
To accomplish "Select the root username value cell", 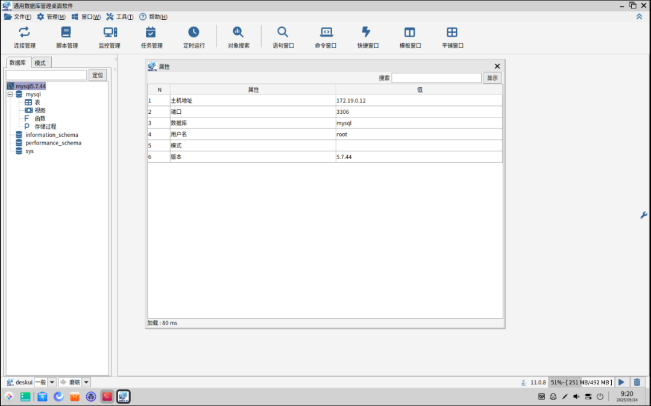I will [x=419, y=134].
